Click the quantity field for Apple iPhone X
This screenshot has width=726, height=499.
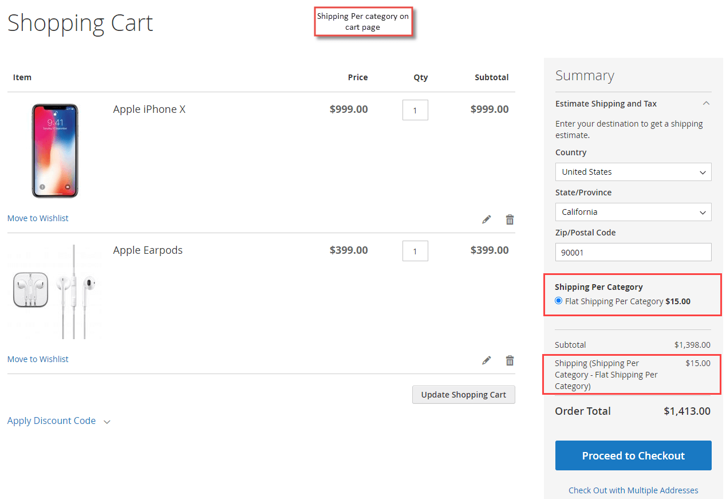(x=415, y=110)
